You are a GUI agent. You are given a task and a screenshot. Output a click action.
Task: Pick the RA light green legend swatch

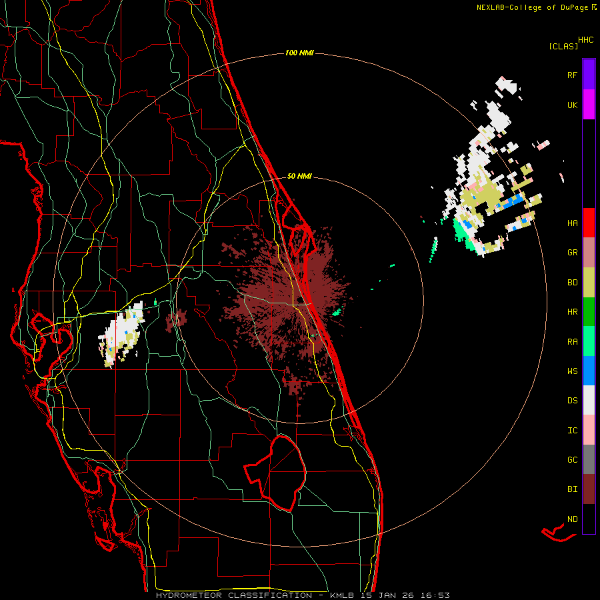589,341
